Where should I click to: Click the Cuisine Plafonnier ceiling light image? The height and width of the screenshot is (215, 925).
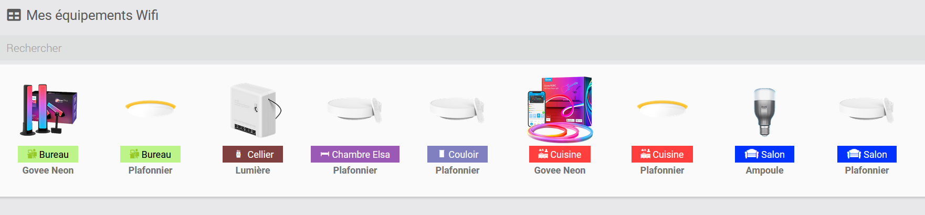(x=662, y=109)
